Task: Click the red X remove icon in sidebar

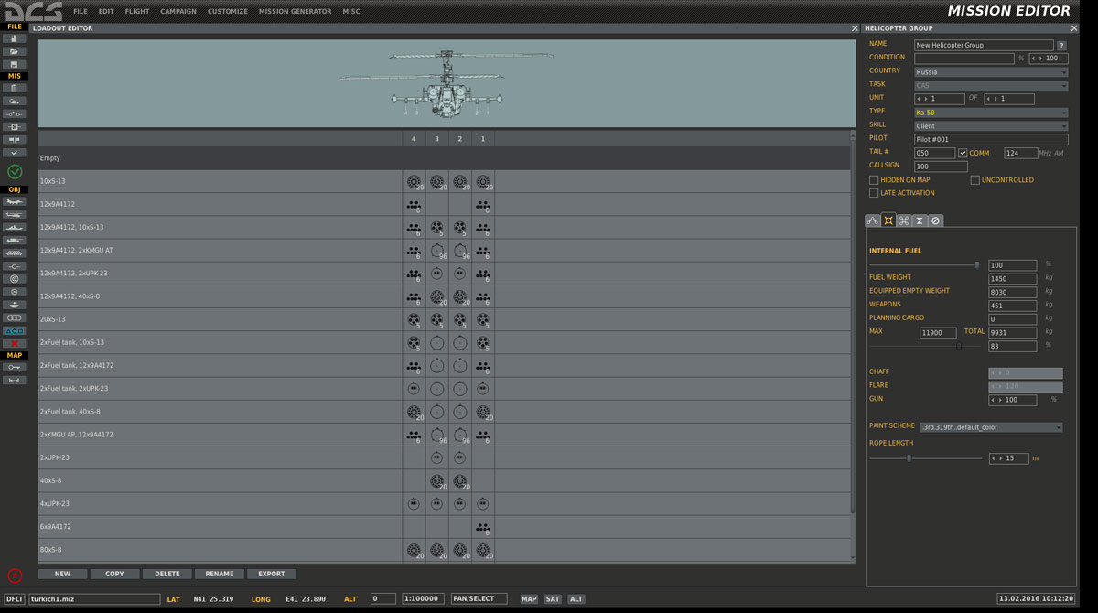Action: pos(14,343)
